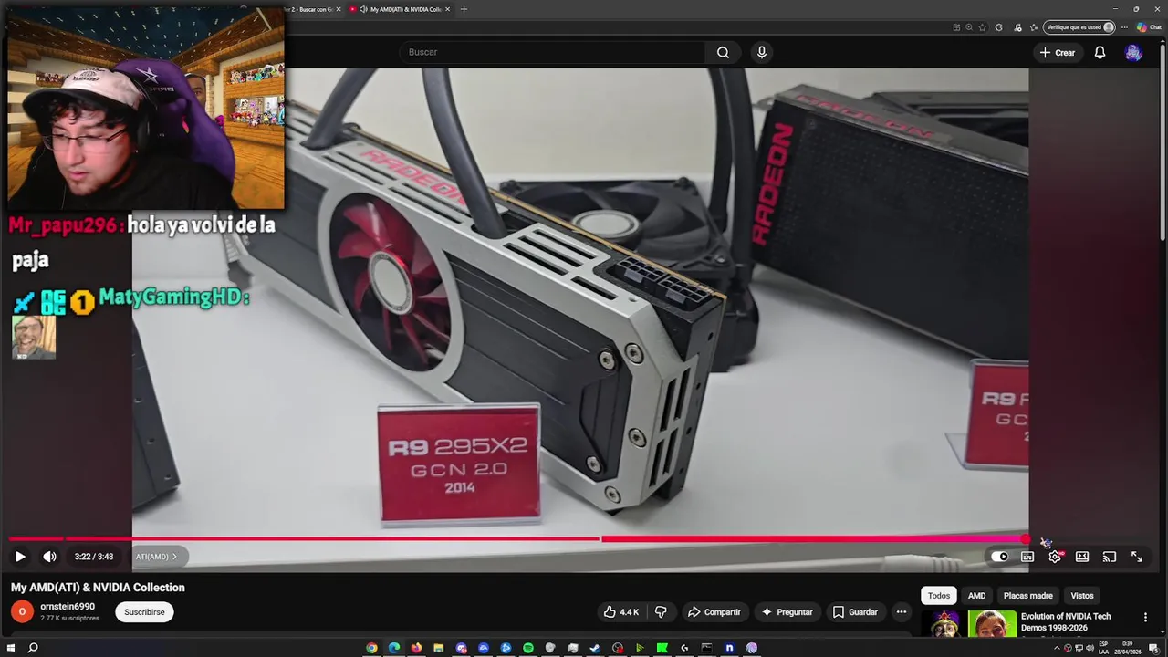Start voice search with microphone
1168x657 pixels.
point(762,52)
